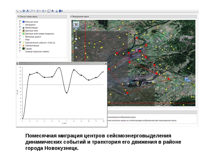Viewport: 206px width, 155px height.
Task: Toggle the Города layer checkbox
Action: (20, 48)
